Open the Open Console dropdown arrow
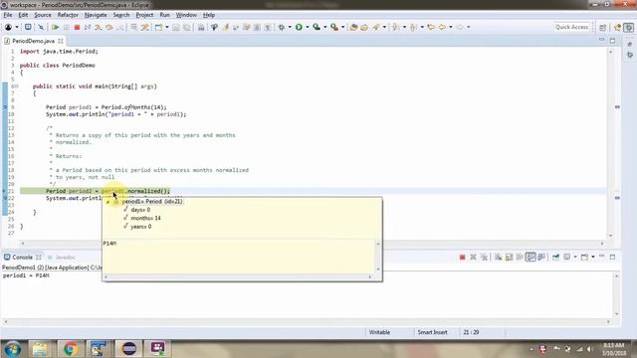Viewport: 637px width, 358px height. [x=593, y=257]
